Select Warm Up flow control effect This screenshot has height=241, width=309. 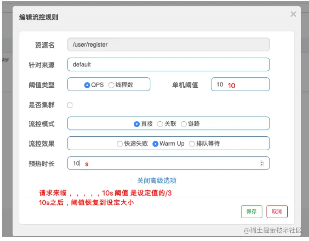pos(155,144)
